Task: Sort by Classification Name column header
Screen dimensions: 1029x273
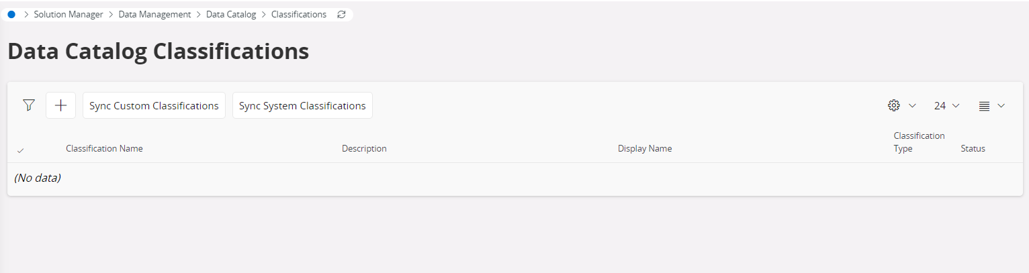Action: click(104, 149)
